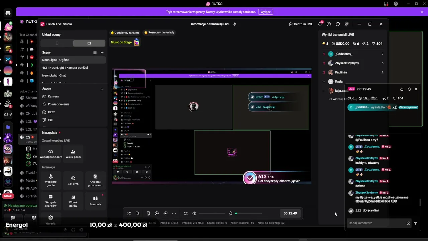Send the comment with arrow icon
428x241 pixels.
click(x=415, y=223)
